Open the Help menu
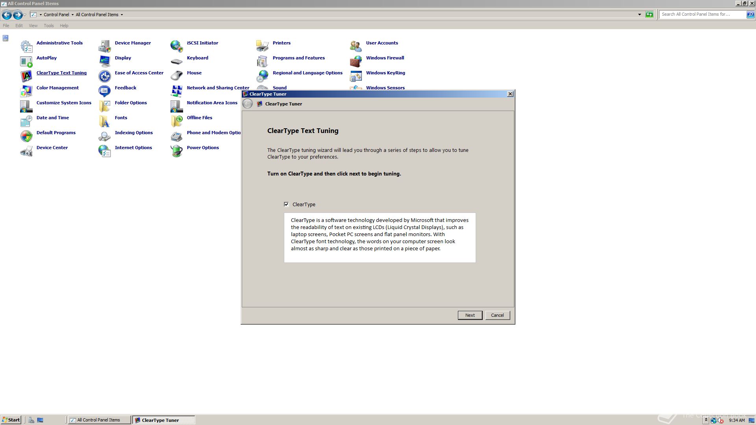756x425 pixels. [x=64, y=26]
